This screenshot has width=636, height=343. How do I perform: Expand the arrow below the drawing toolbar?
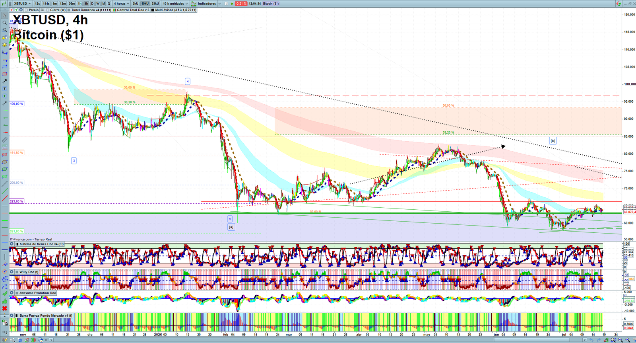tap(4, 316)
